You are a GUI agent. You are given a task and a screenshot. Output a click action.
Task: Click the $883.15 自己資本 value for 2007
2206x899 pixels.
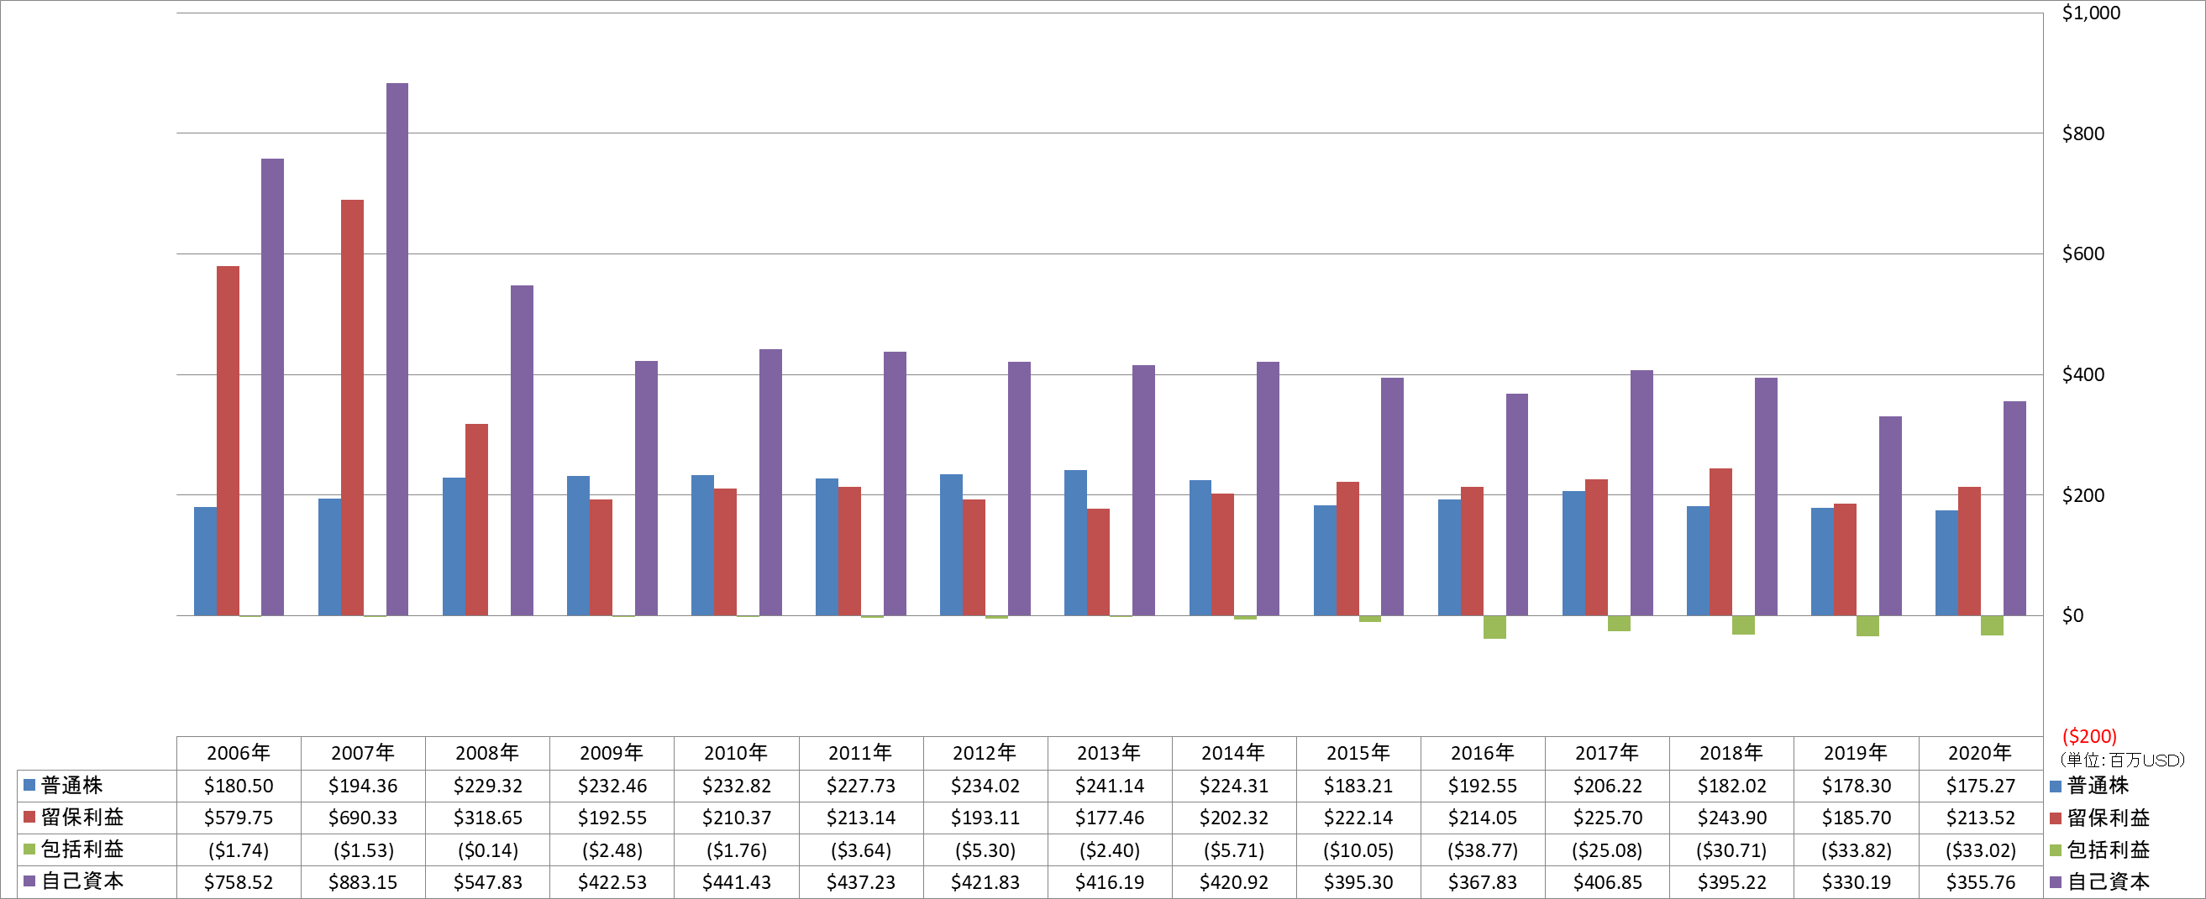coord(363,882)
